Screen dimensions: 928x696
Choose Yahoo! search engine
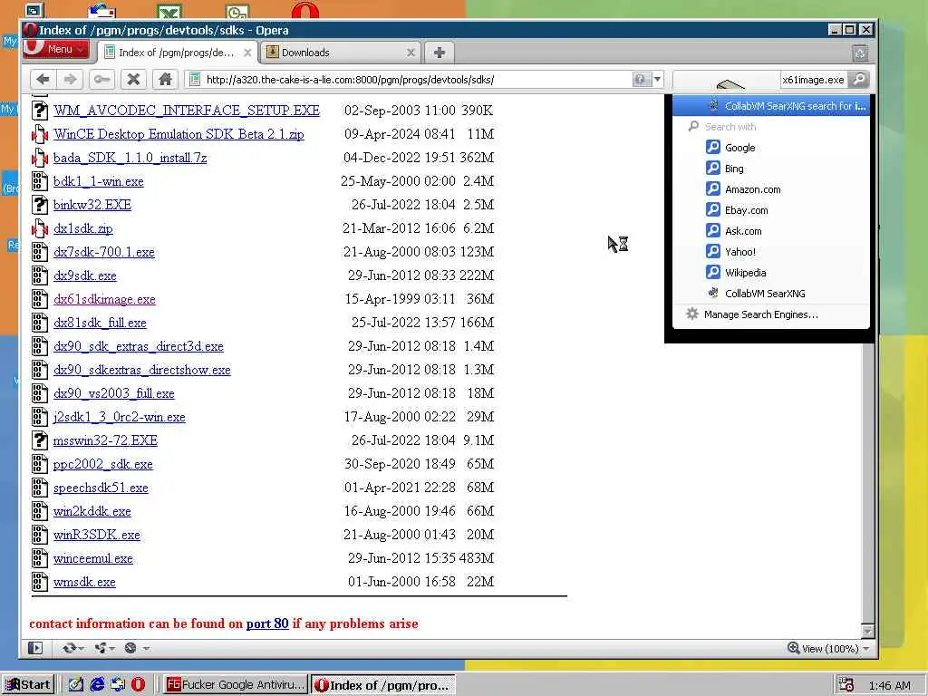(771, 252)
